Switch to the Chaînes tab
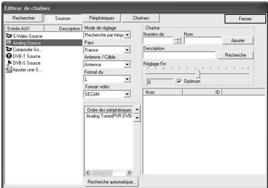Screen dimensions: 268x188 (x=141, y=18)
